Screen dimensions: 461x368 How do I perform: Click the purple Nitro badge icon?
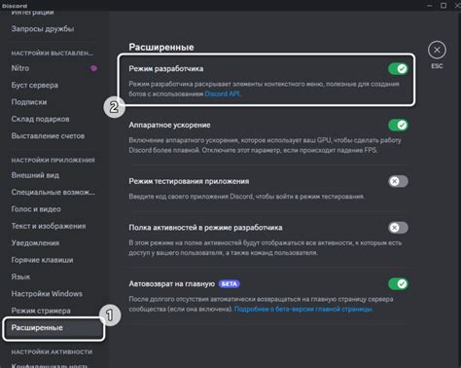point(93,68)
